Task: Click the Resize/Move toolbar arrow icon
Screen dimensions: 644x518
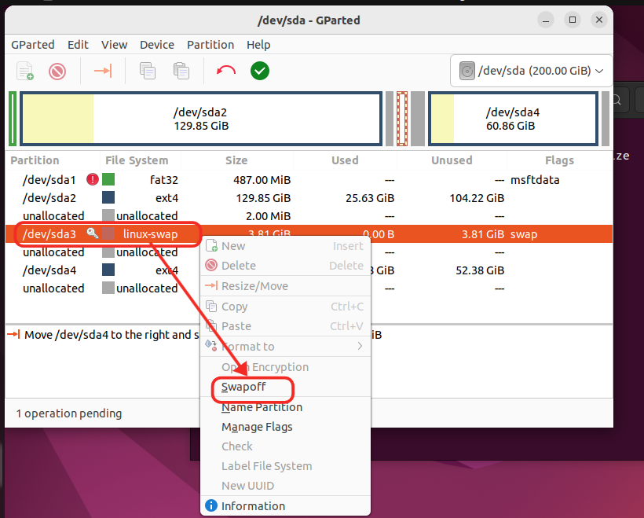Action: (103, 71)
